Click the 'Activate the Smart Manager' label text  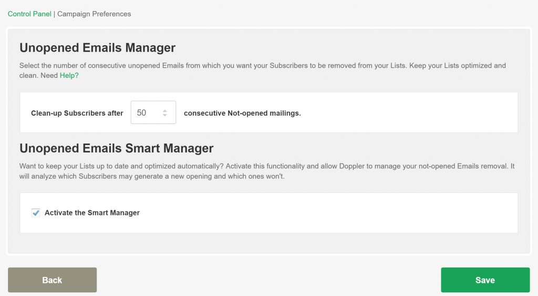pos(92,213)
